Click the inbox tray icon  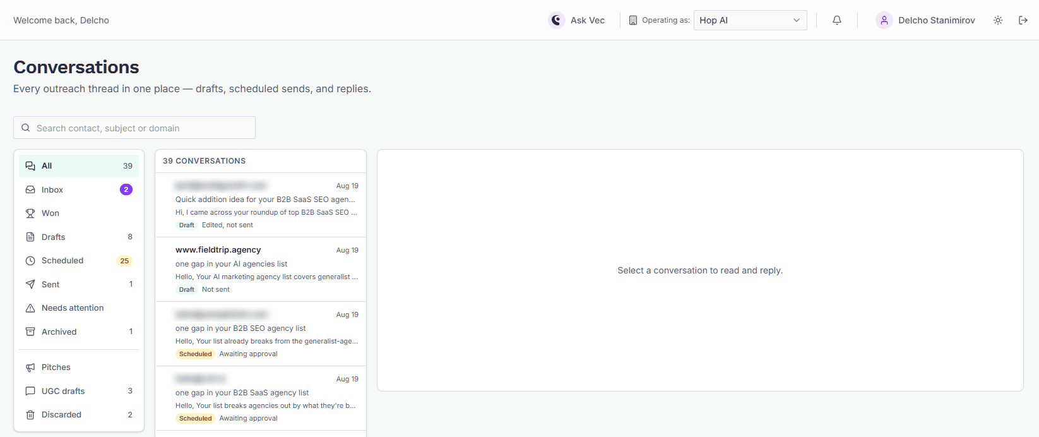tap(30, 189)
